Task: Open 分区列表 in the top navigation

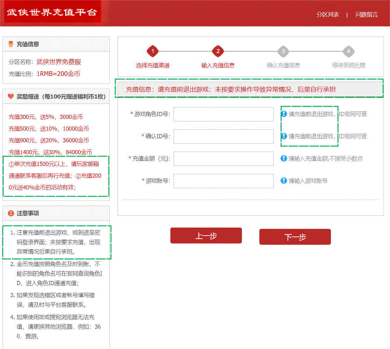Action: [328, 15]
